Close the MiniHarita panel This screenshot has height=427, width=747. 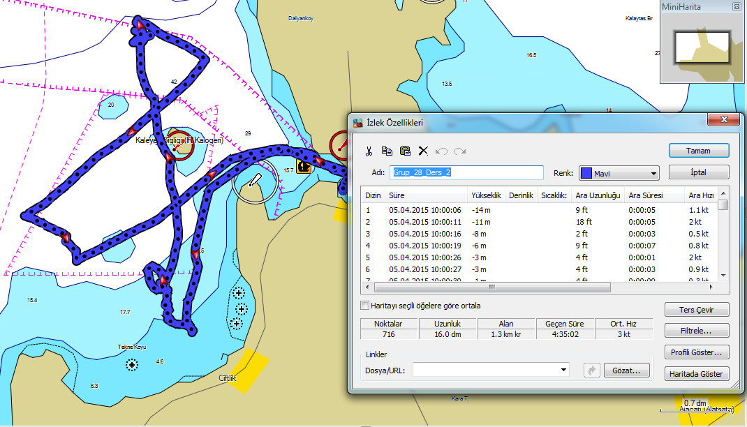(x=737, y=7)
